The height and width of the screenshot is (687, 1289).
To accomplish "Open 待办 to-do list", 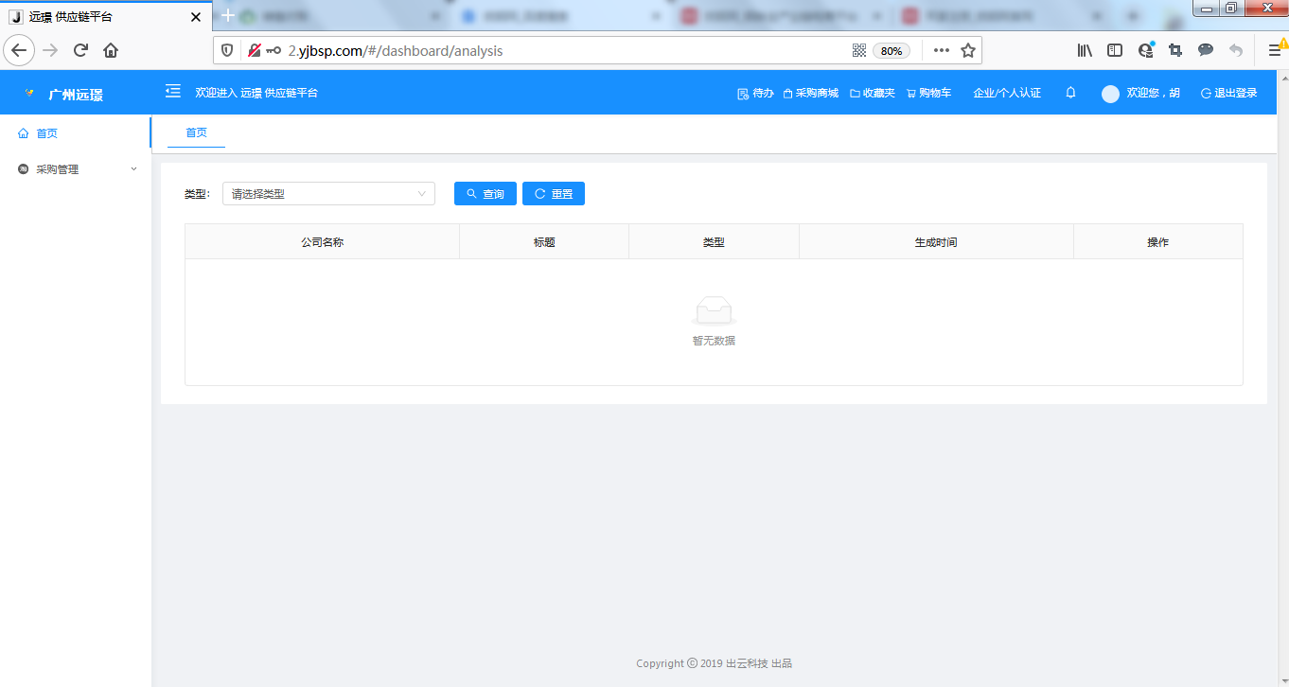I will (x=755, y=93).
